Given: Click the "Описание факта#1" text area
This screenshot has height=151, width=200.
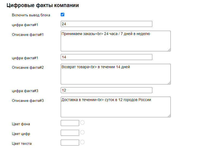Looking at the screenshot, I should (x=115, y=41).
